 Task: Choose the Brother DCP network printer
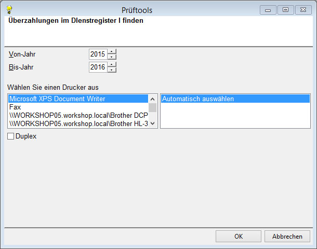(x=78, y=115)
